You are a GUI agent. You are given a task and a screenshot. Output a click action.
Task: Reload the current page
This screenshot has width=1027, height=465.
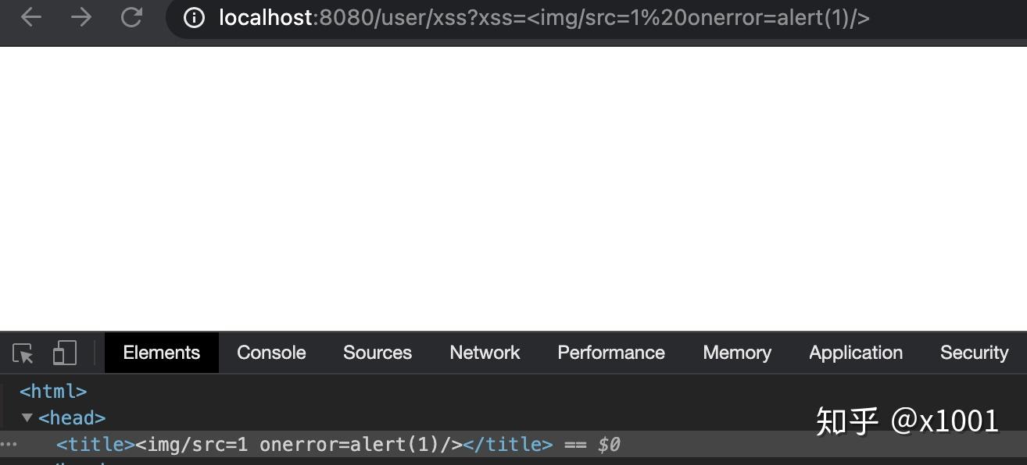pos(131,17)
